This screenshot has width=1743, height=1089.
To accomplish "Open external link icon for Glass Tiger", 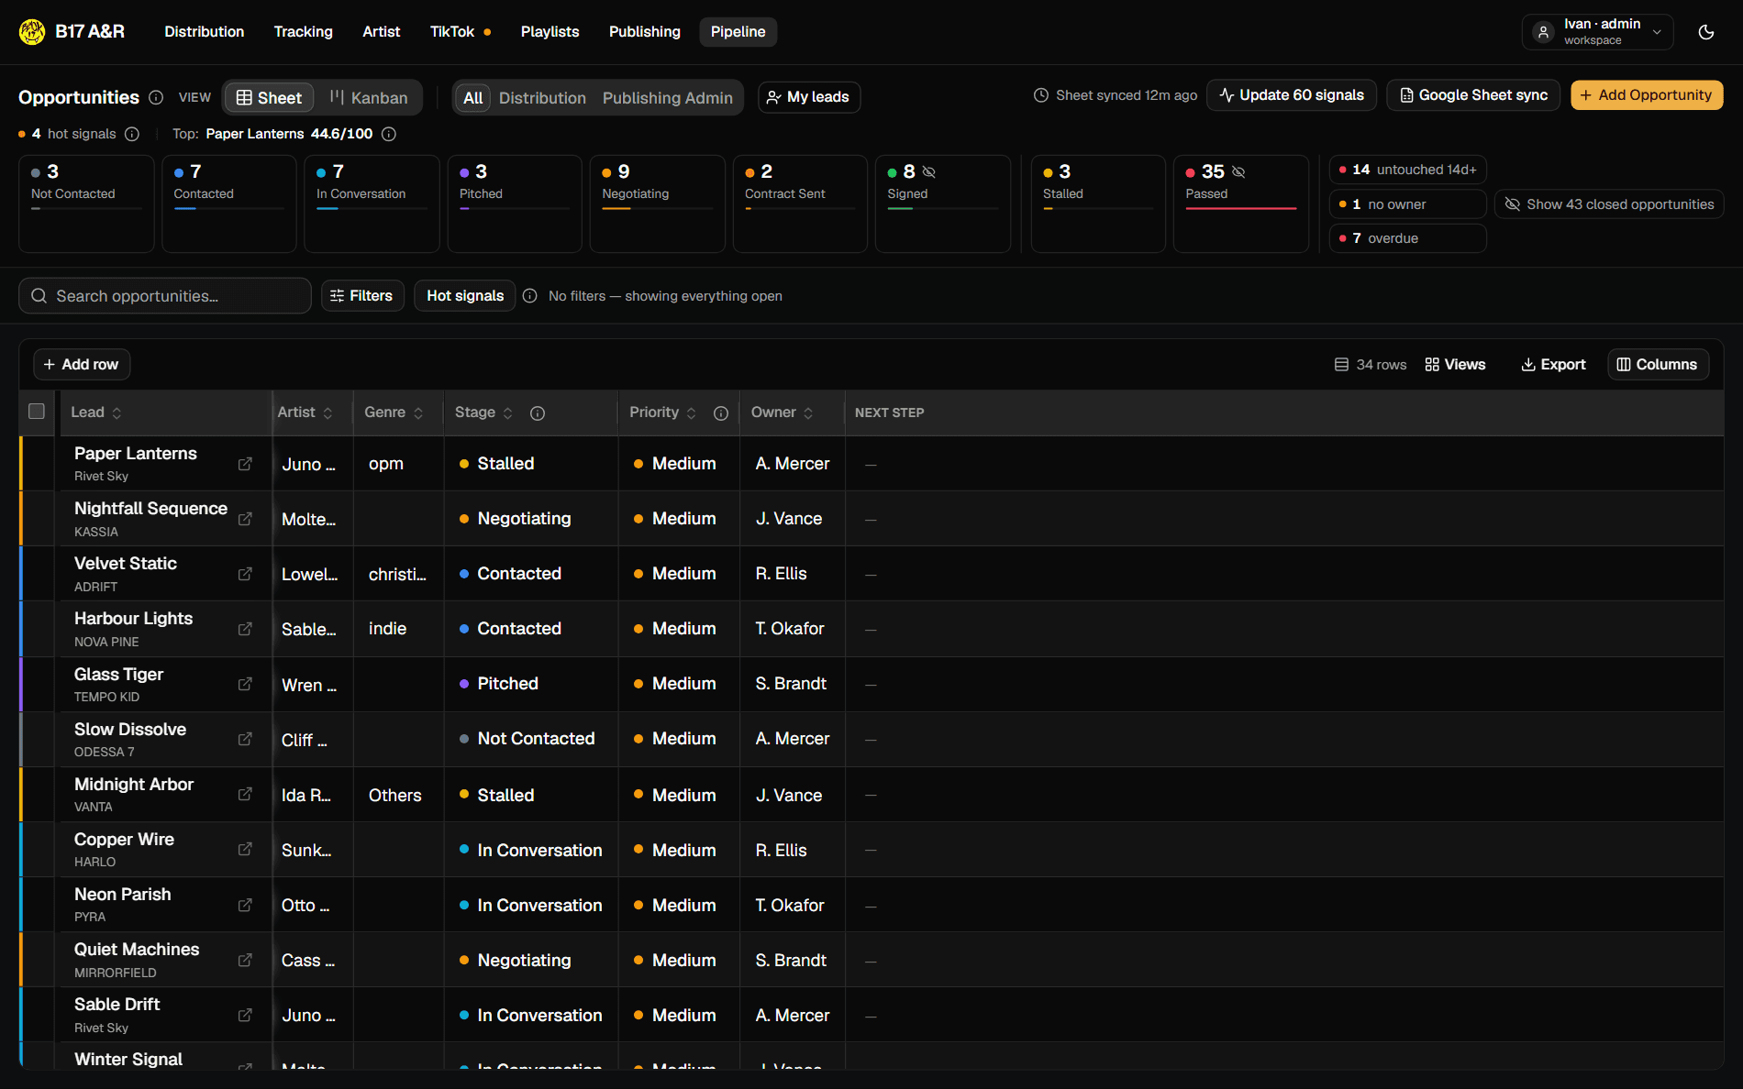I will (245, 684).
